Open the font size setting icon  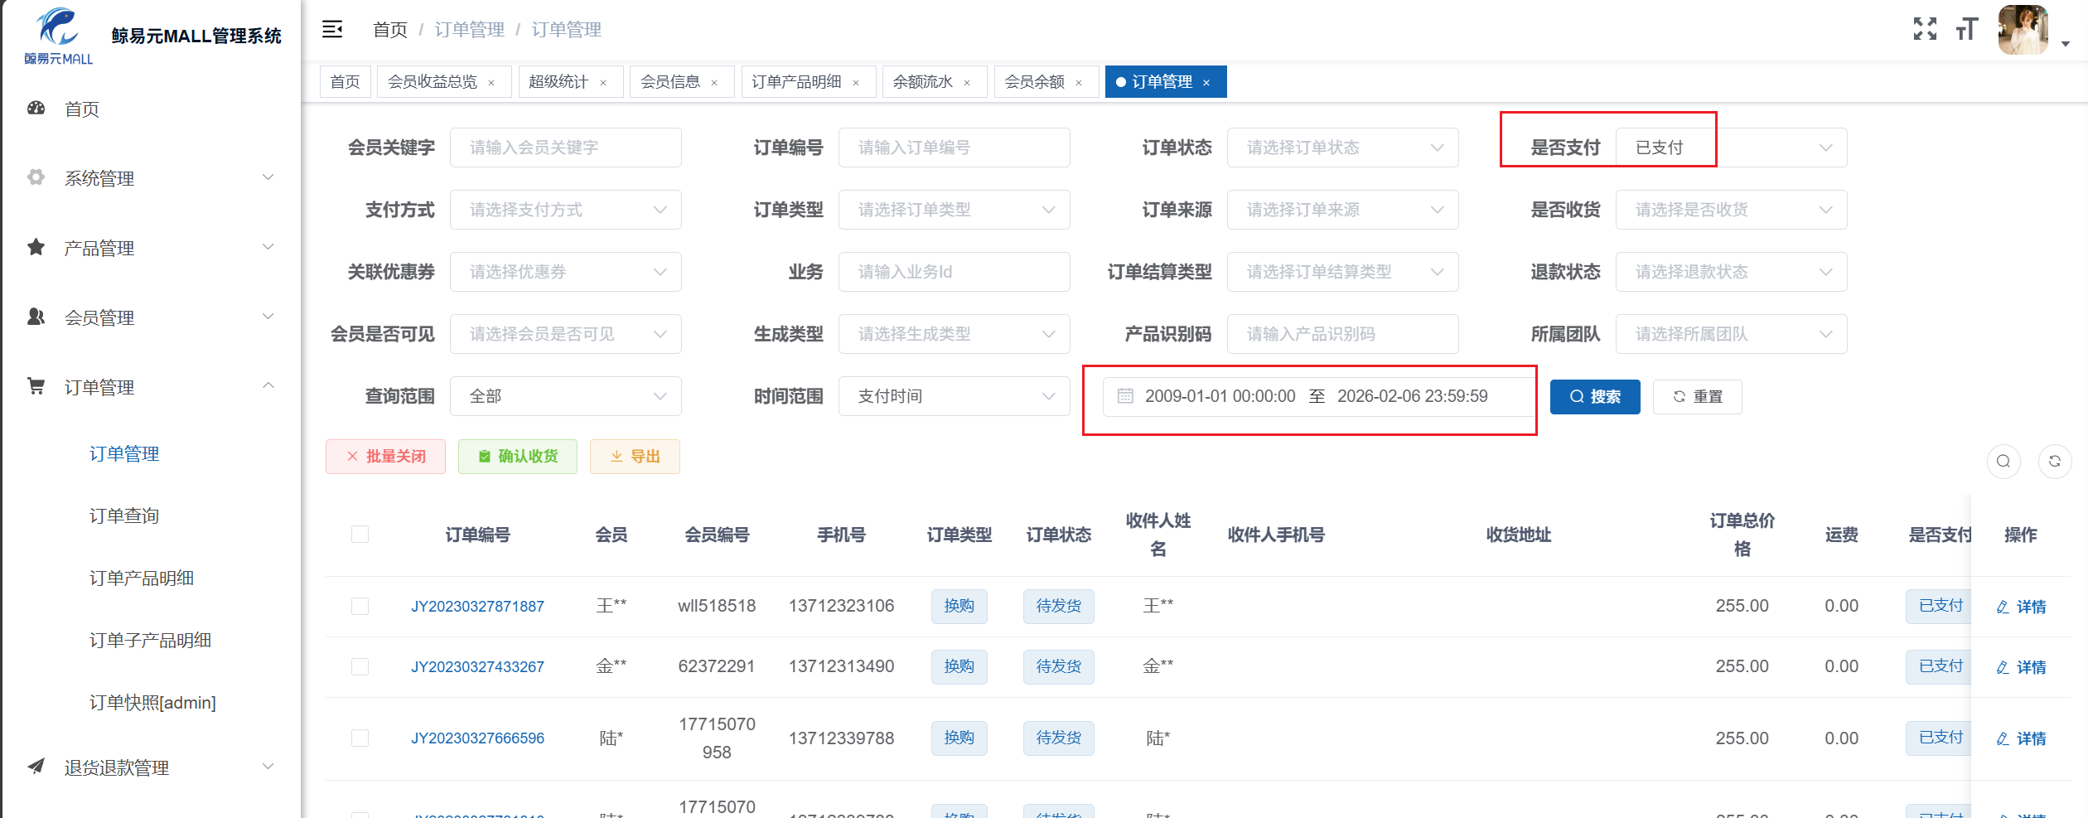click(x=1967, y=30)
